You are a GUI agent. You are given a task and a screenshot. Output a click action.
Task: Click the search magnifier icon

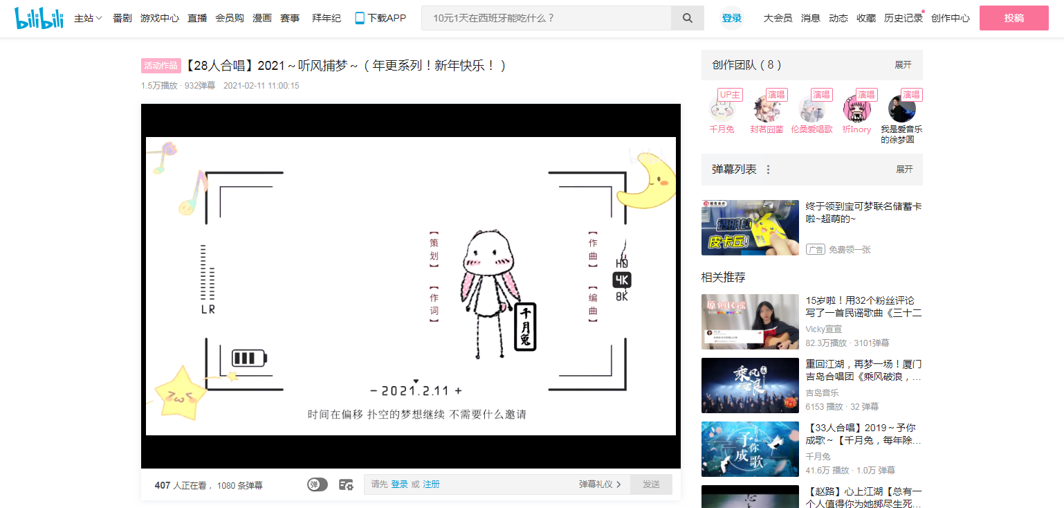click(x=687, y=18)
